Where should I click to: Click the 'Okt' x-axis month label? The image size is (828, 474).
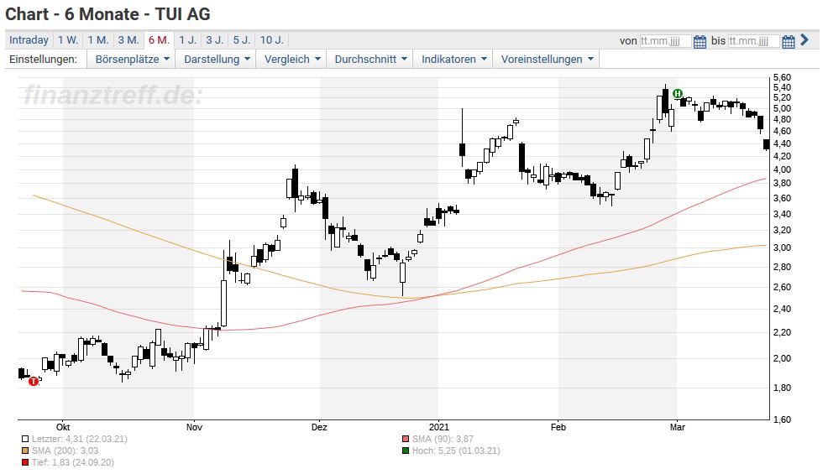point(63,427)
